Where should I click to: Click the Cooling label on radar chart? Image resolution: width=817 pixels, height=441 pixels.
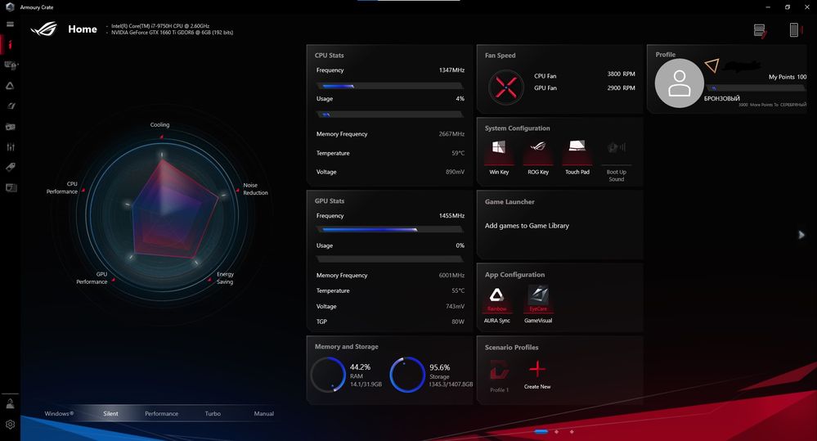click(160, 124)
